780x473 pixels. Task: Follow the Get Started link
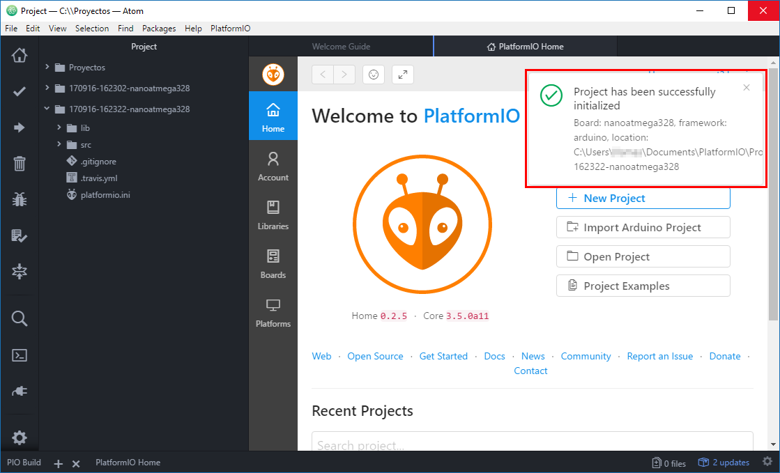click(443, 356)
